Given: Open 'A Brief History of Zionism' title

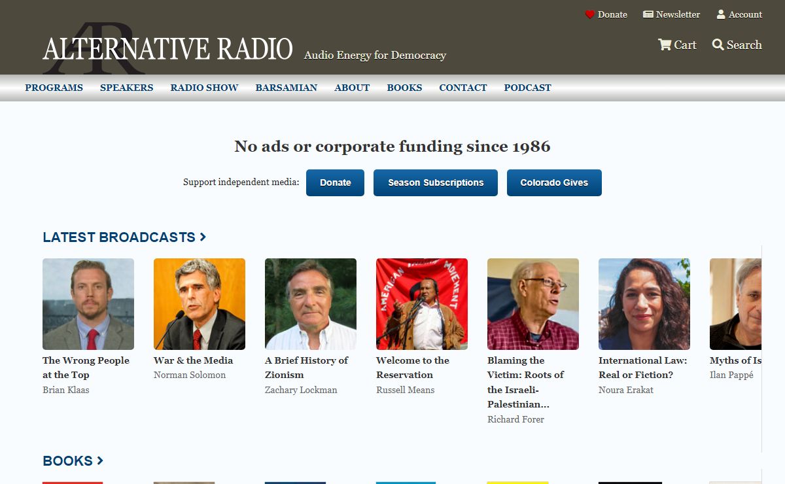Looking at the screenshot, I should [x=306, y=368].
